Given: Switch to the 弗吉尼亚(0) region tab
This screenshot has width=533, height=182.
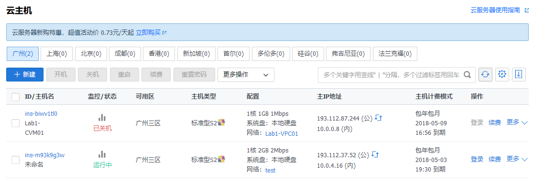Looking at the screenshot, I should [348, 53].
